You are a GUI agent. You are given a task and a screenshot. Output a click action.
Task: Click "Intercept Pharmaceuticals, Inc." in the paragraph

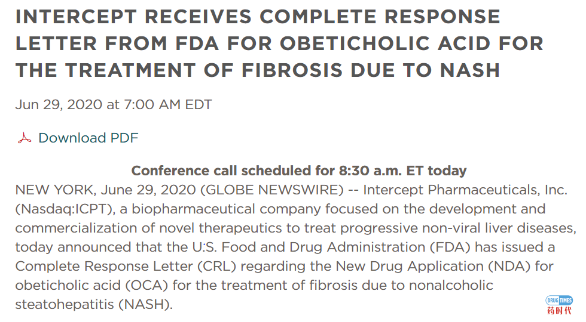465,190
